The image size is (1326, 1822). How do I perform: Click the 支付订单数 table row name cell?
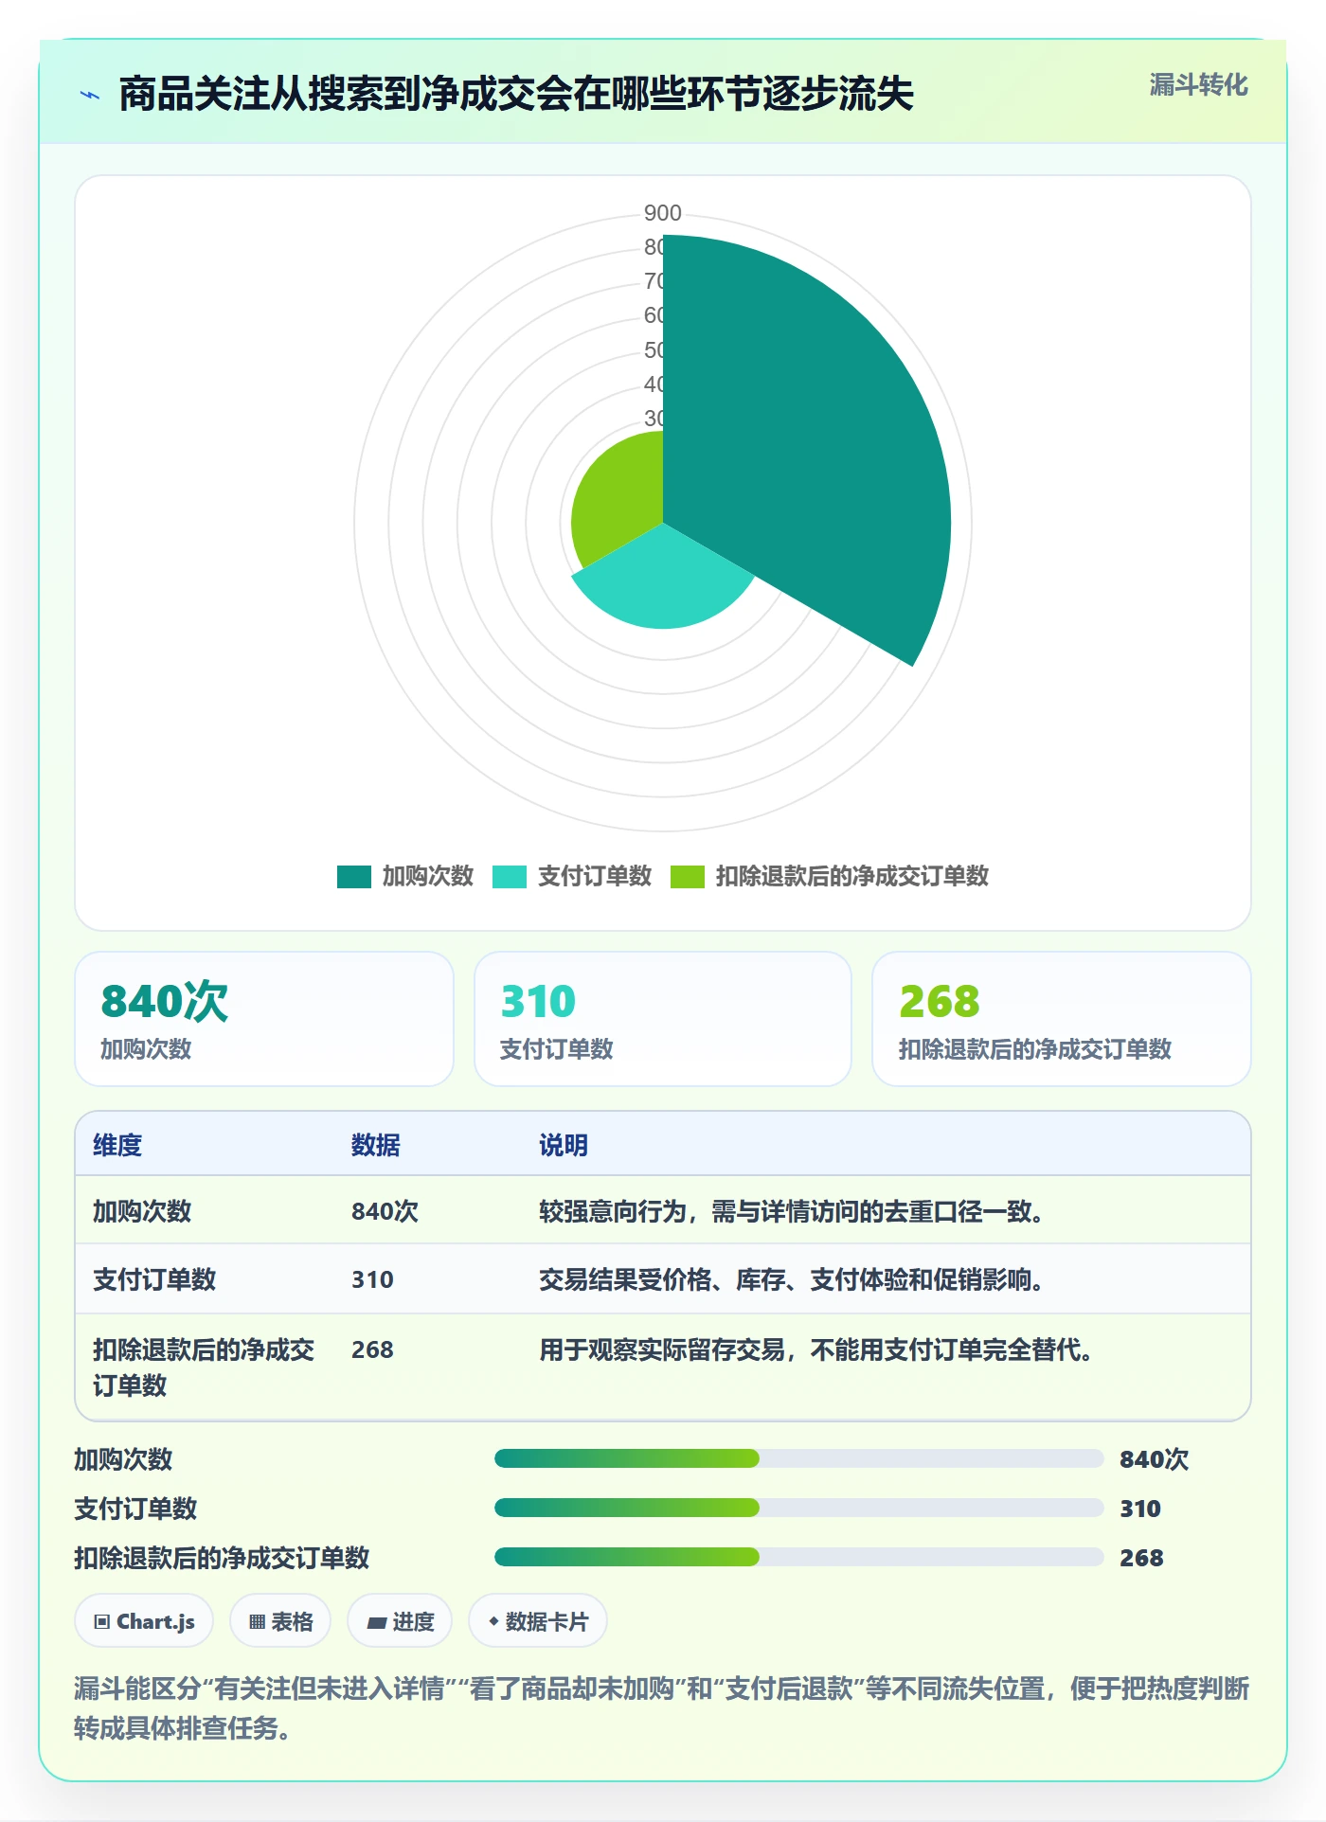(154, 1279)
